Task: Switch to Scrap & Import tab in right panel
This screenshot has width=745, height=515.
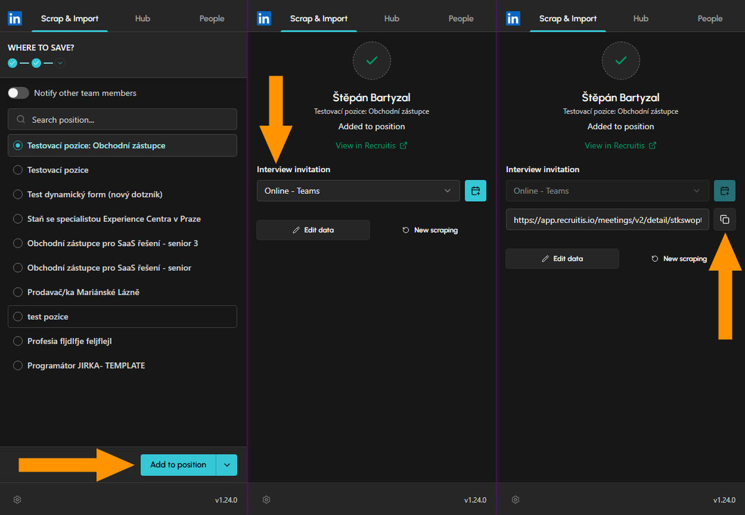Action: pos(567,19)
